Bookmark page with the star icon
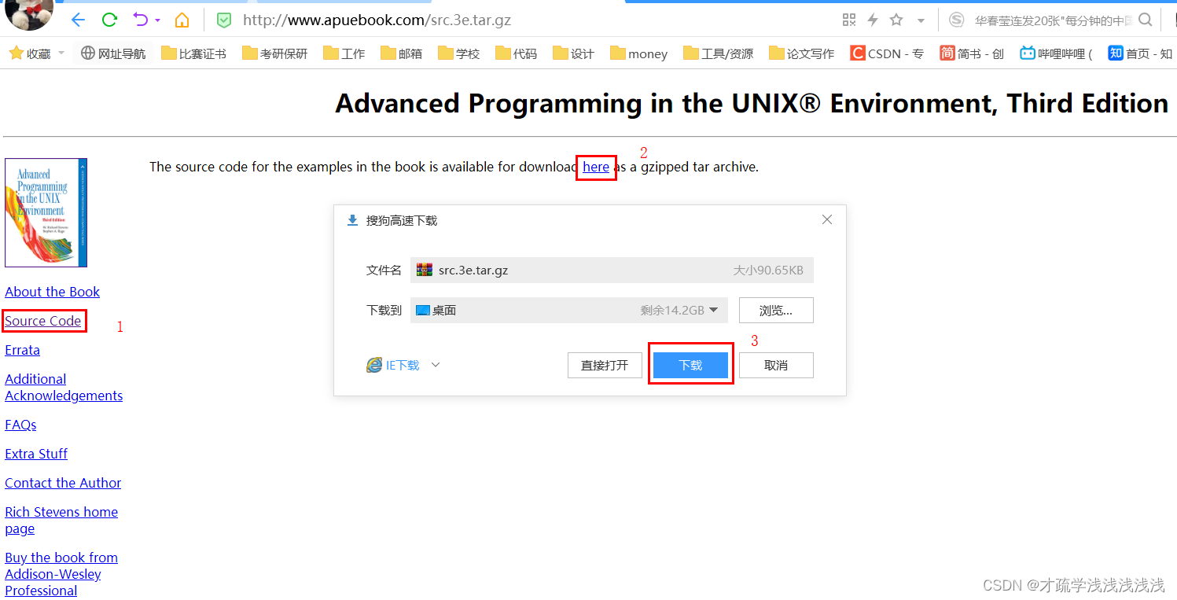 coord(896,20)
